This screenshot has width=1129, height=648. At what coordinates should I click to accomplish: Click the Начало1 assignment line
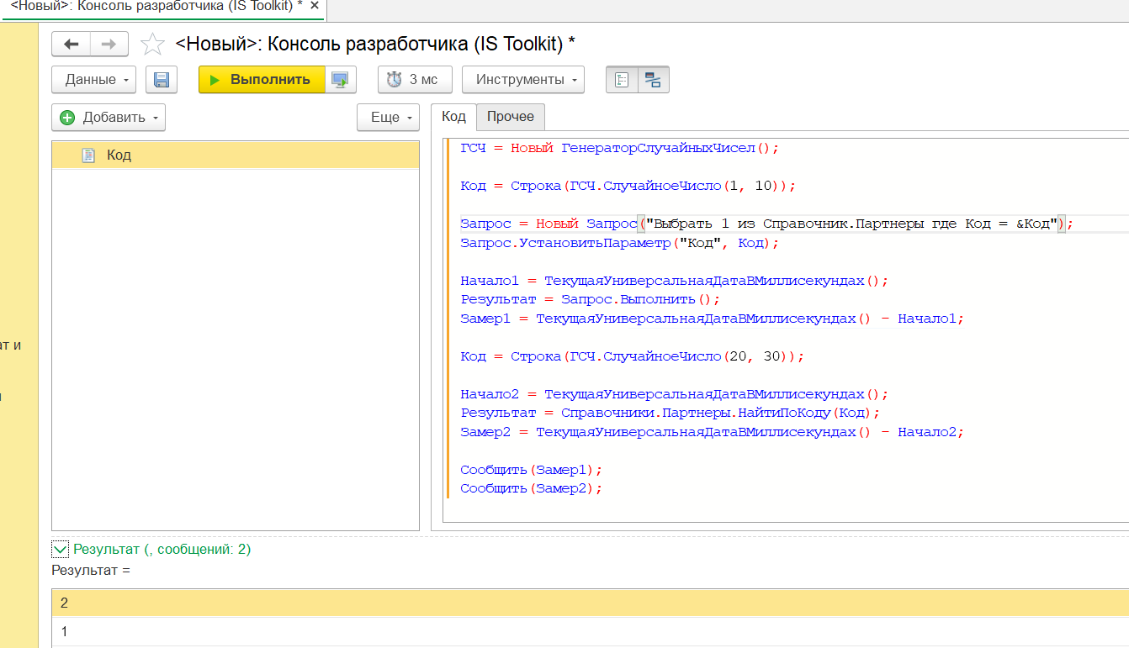[x=675, y=281]
